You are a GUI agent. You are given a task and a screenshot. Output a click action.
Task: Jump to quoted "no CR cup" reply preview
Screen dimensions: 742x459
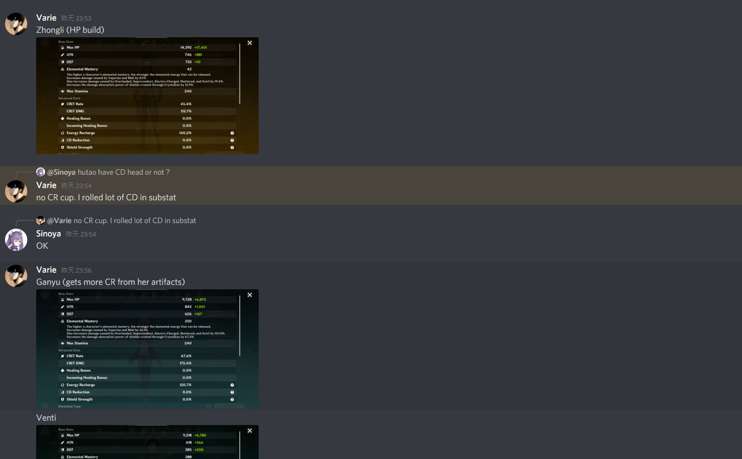[135, 221]
